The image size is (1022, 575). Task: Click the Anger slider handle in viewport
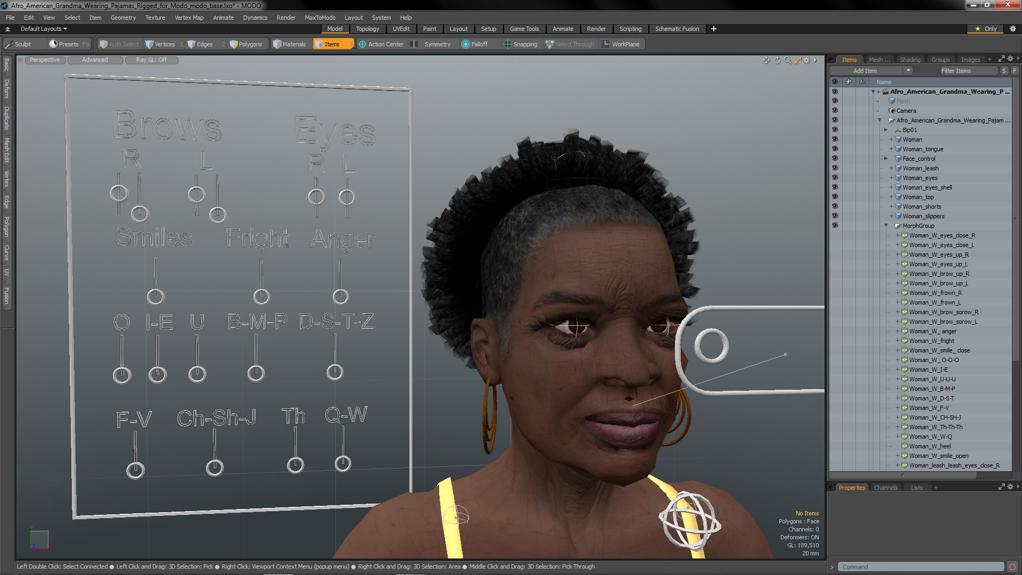[341, 296]
